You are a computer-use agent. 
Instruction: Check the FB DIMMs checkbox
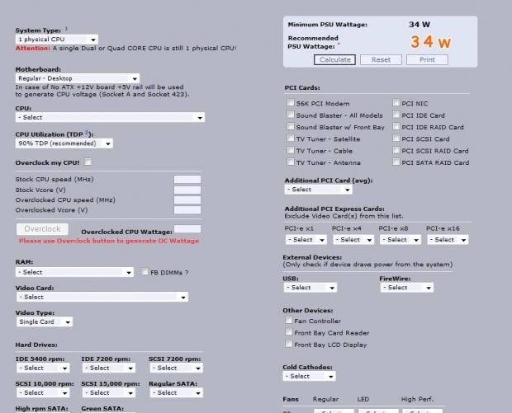[x=145, y=271]
